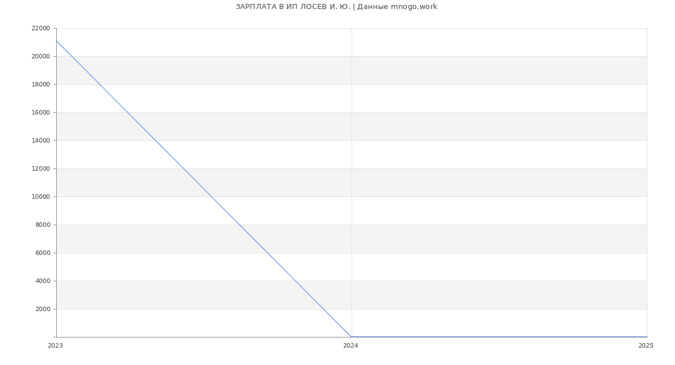Image resolution: width=675 pixels, height=365 pixels.
Task: Click the 8000 y-axis label
Action: coord(43,225)
